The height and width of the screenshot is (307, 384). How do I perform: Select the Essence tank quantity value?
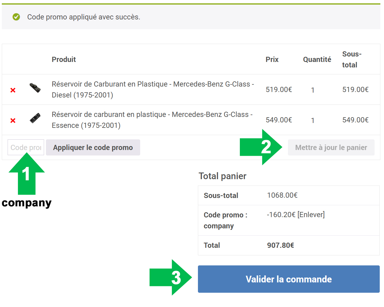[x=313, y=120]
